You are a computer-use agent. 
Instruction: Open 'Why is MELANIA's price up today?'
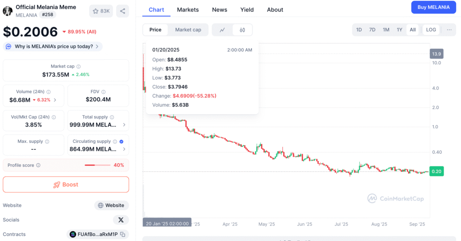(53, 46)
